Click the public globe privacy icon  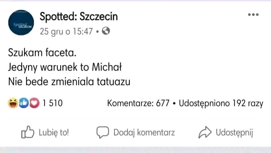point(106,31)
